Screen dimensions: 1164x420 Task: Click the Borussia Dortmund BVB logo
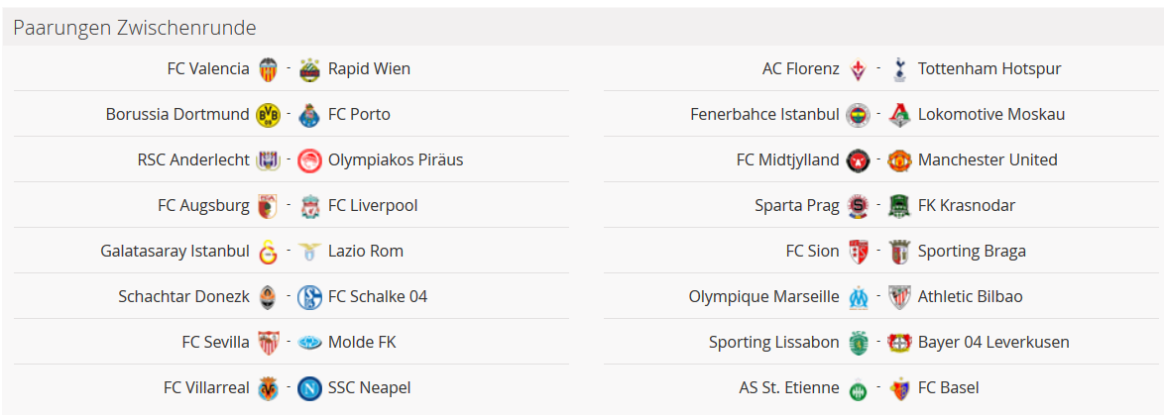268,115
